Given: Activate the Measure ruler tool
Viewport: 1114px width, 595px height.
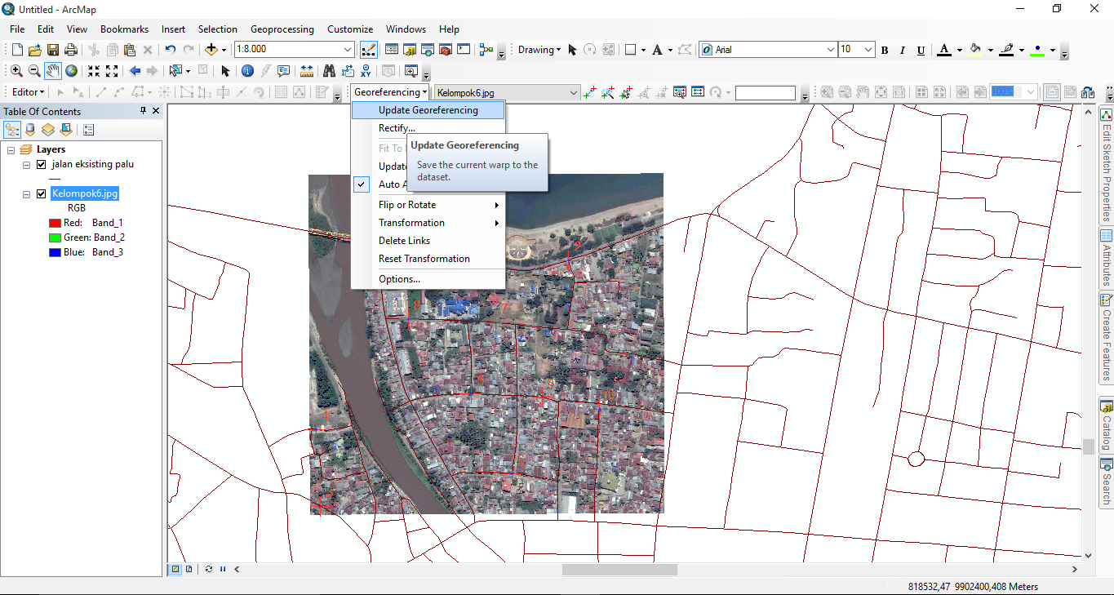Looking at the screenshot, I should click(307, 71).
